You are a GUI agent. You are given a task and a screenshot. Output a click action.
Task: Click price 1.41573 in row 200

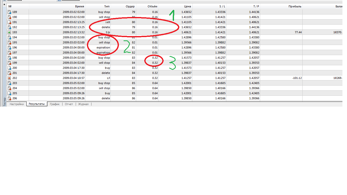point(186,68)
